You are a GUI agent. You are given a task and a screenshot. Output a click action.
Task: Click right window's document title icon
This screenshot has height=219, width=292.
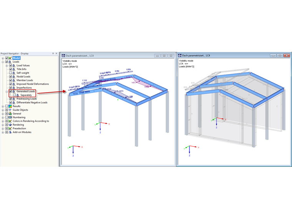[180, 55]
